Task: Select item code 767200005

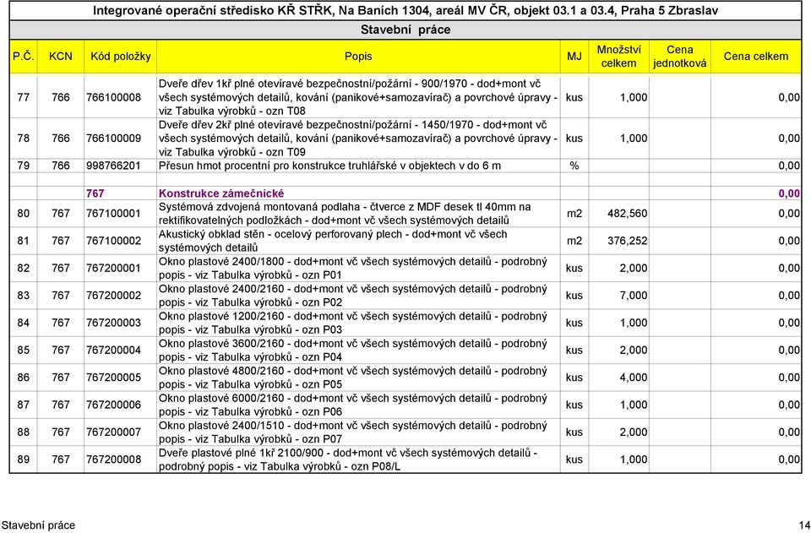Action: [113, 378]
